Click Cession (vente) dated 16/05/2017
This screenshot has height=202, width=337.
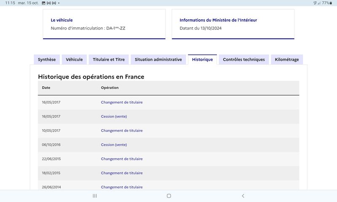(x=114, y=116)
